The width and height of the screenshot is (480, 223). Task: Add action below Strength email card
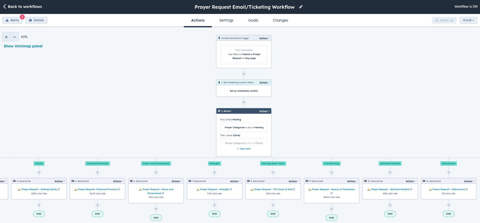point(215,205)
